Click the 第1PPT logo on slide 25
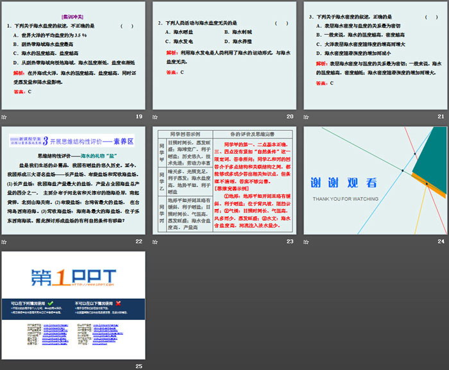This screenshot has width=449, height=370. tap(74, 276)
